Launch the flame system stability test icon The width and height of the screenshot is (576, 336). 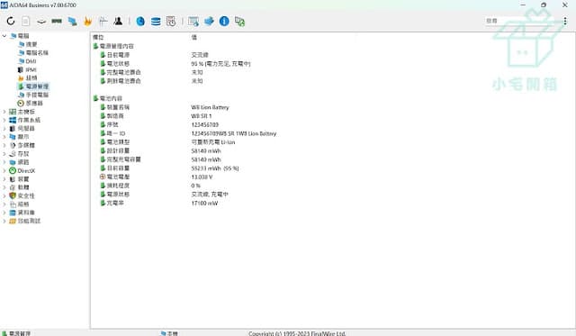[87, 22]
